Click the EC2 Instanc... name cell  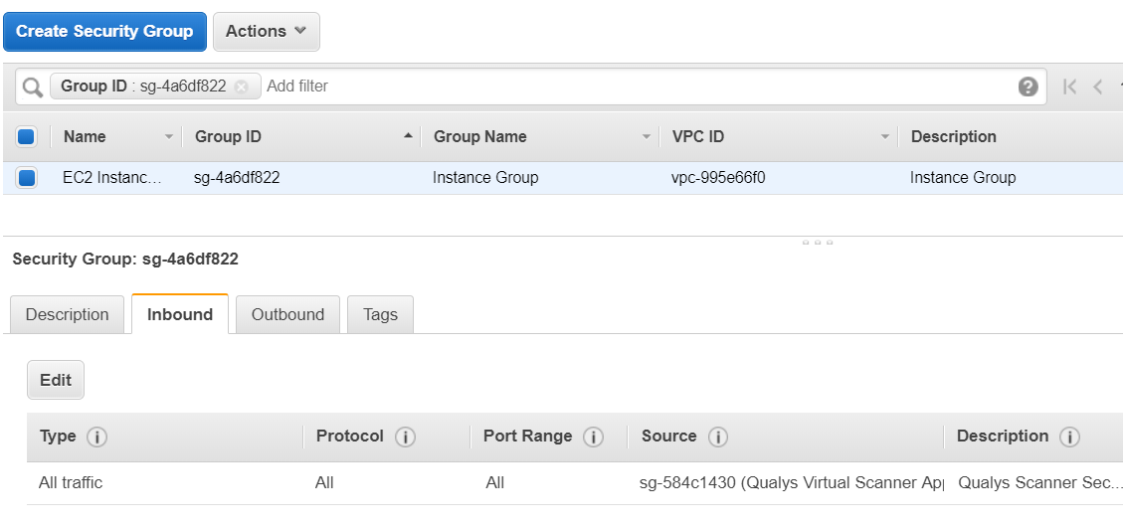click(112, 178)
